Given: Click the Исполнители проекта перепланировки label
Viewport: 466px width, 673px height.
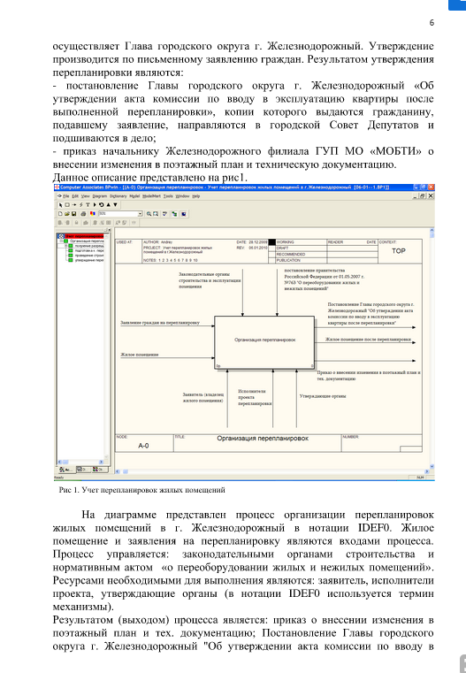Looking at the screenshot, I should point(255,397).
